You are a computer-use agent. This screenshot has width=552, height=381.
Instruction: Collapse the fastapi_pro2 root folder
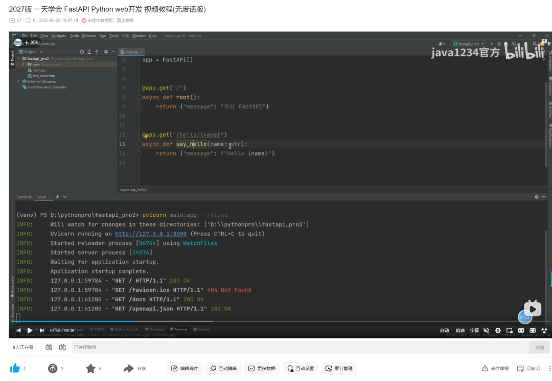coord(19,58)
